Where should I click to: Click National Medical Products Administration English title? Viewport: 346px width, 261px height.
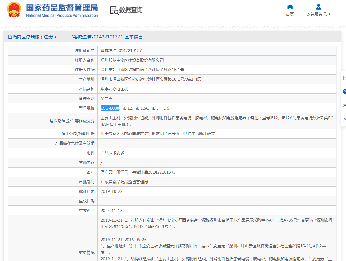click(62, 15)
